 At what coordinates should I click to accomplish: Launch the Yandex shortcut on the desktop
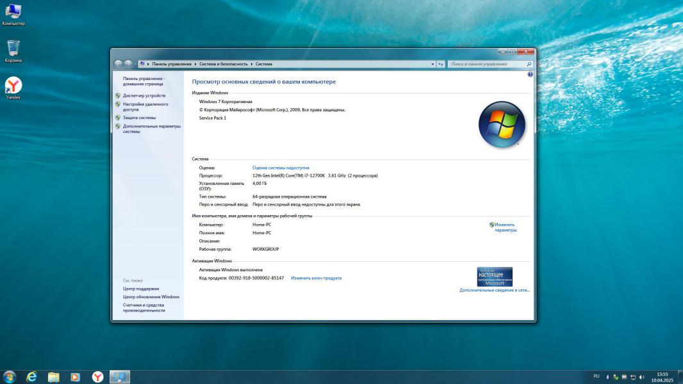[x=13, y=88]
